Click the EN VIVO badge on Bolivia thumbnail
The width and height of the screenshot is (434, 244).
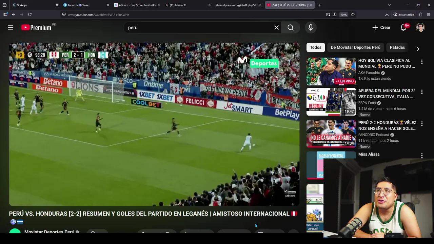point(344,81)
